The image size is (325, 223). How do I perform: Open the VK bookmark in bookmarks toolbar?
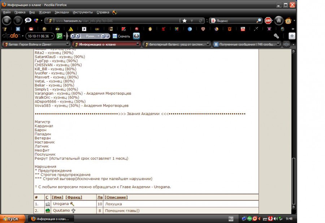click(x=18, y=29)
